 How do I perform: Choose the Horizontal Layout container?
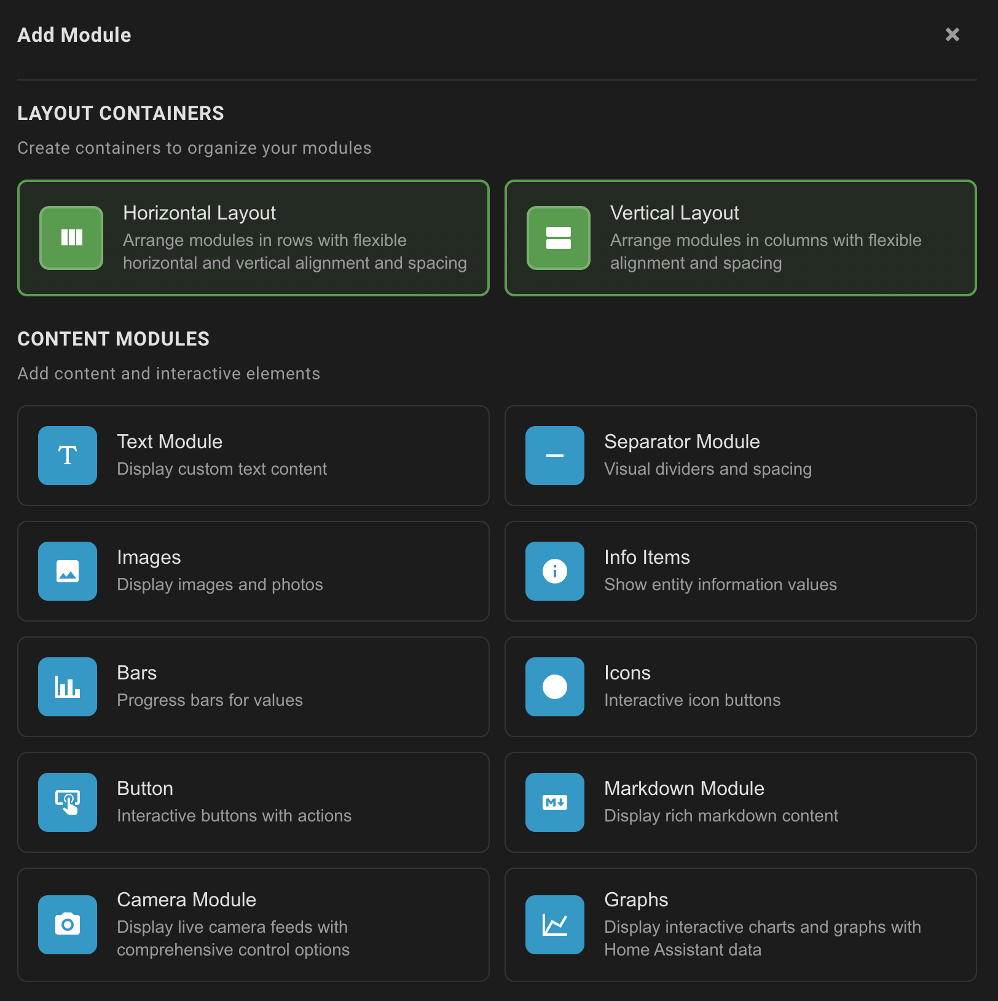[x=253, y=237]
